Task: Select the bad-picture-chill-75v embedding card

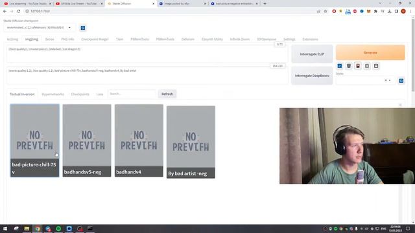Action: click(x=34, y=140)
